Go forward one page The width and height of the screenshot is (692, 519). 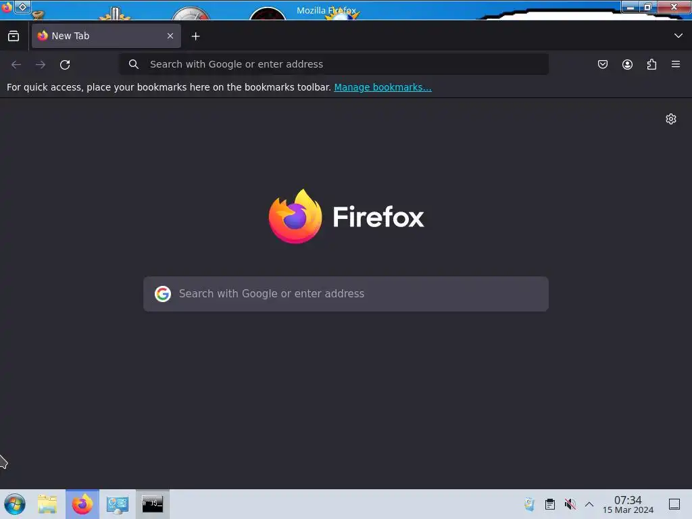click(x=41, y=64)
